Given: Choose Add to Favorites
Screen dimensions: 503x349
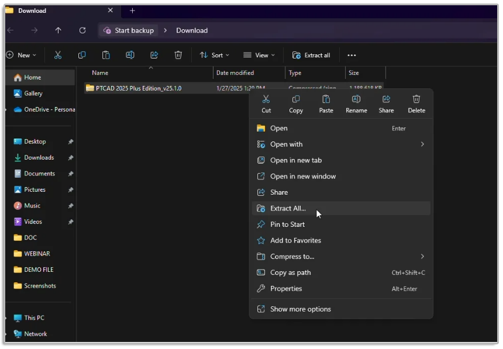Looking at the screenshot, I should (341, 241).
